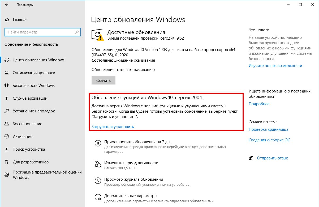Open the Центр обновления Windows sidebar section
This screenshot has width=319, height=207.
pyautogui.click(x=38, y=60)
